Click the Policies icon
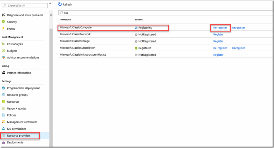This screenshot has height=148, width=274. click(x=3, y=115)
